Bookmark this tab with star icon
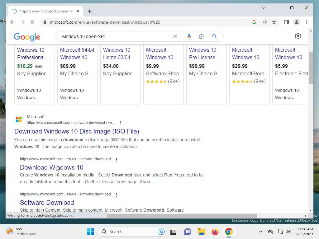319x239 pixels. click(x=274, y=22)
